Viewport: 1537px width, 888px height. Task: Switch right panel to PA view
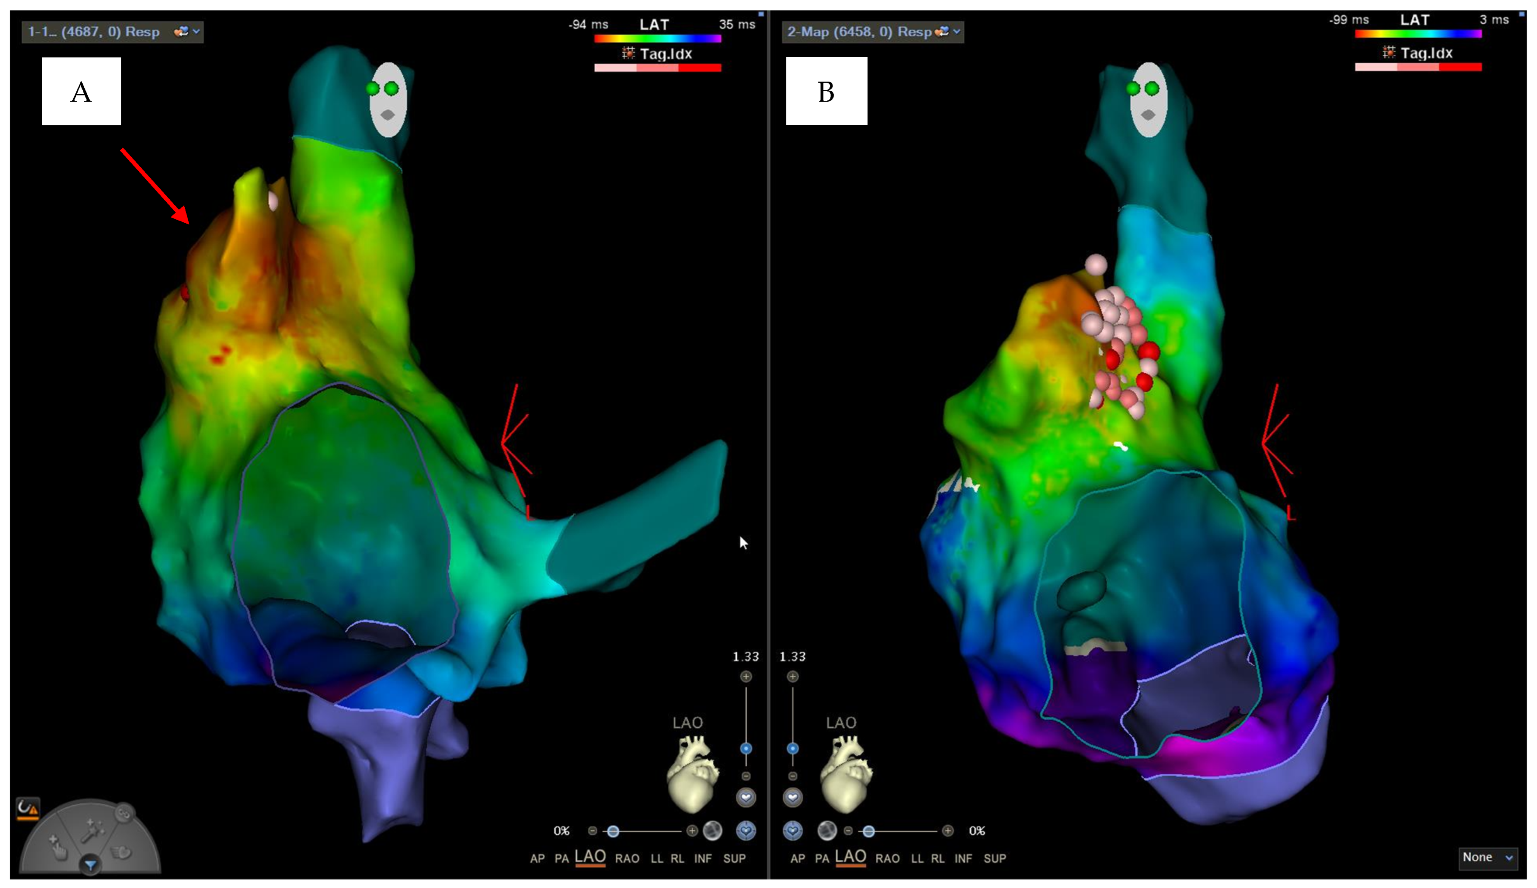822,858
